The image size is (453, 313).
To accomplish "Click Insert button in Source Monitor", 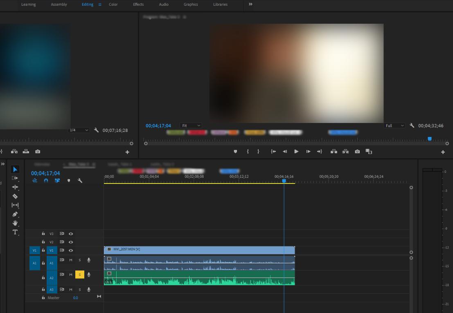I will pos(14,152).
